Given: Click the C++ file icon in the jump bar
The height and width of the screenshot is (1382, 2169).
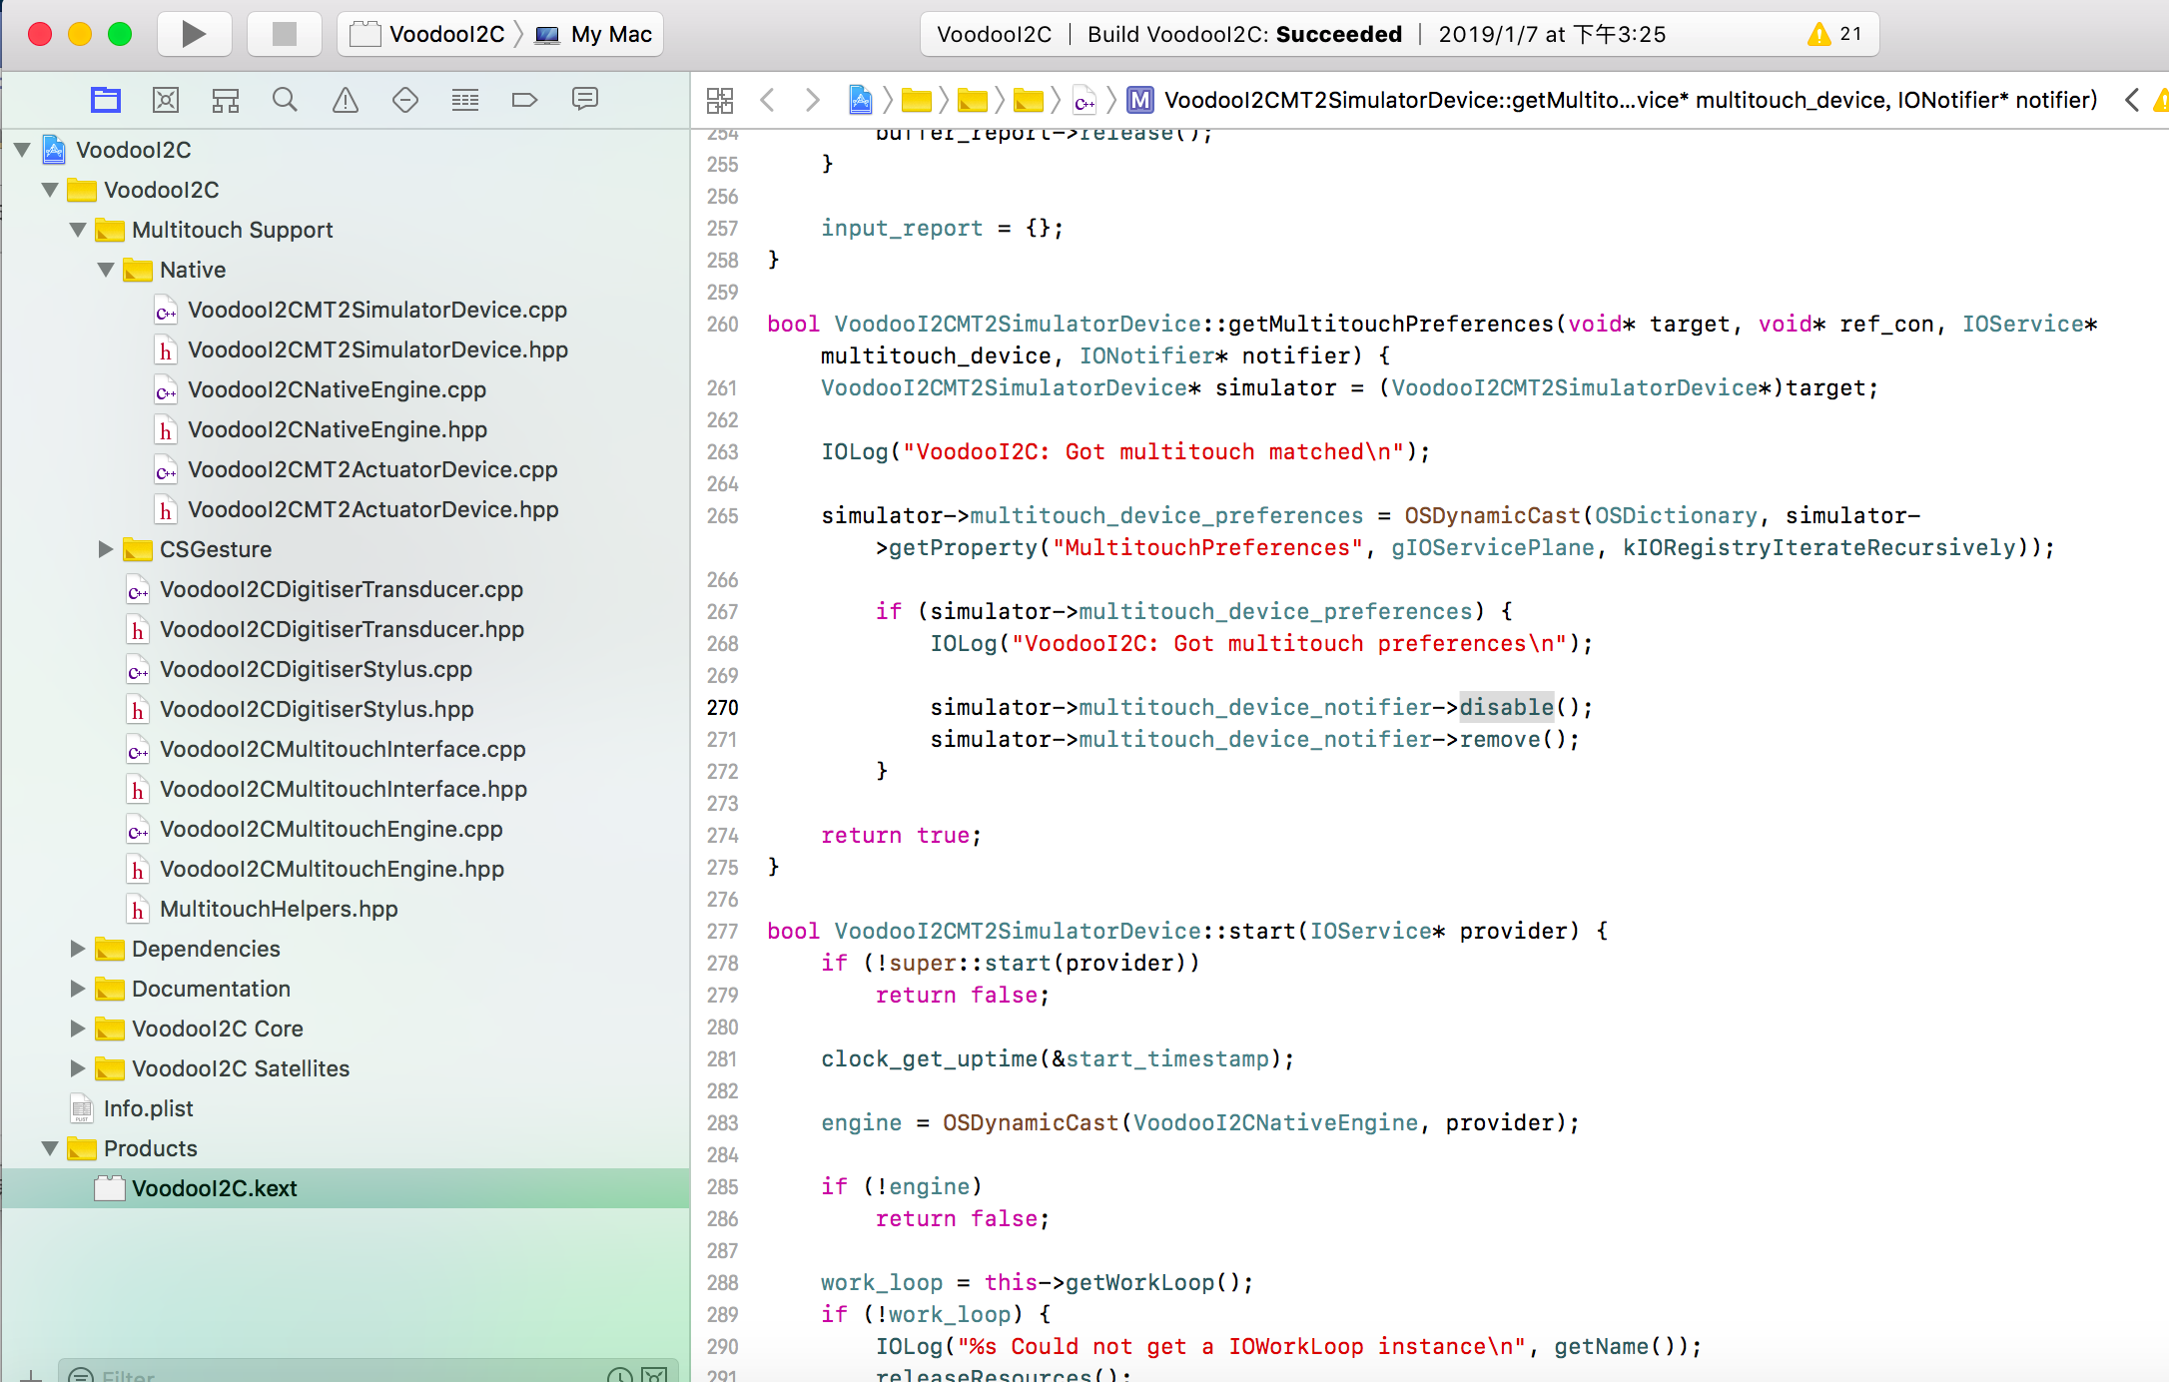Looking at the screenshot, I should [x=1084, y=101].
